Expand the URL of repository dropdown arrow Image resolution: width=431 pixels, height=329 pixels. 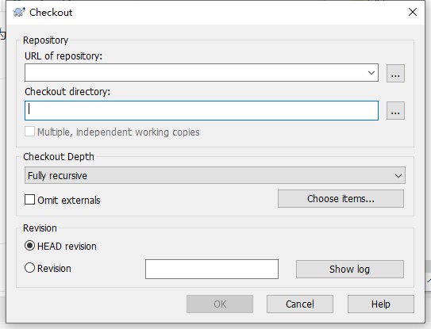(x=371, y=73)
